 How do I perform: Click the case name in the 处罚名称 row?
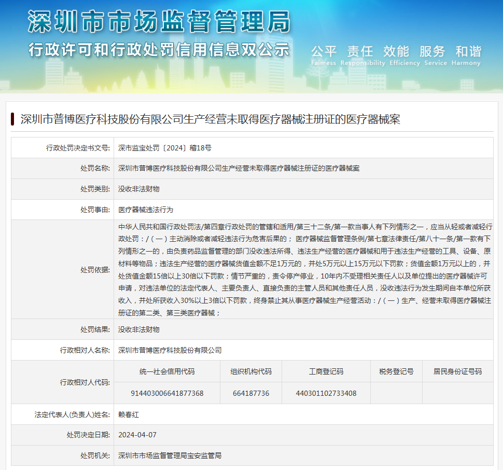239,168
